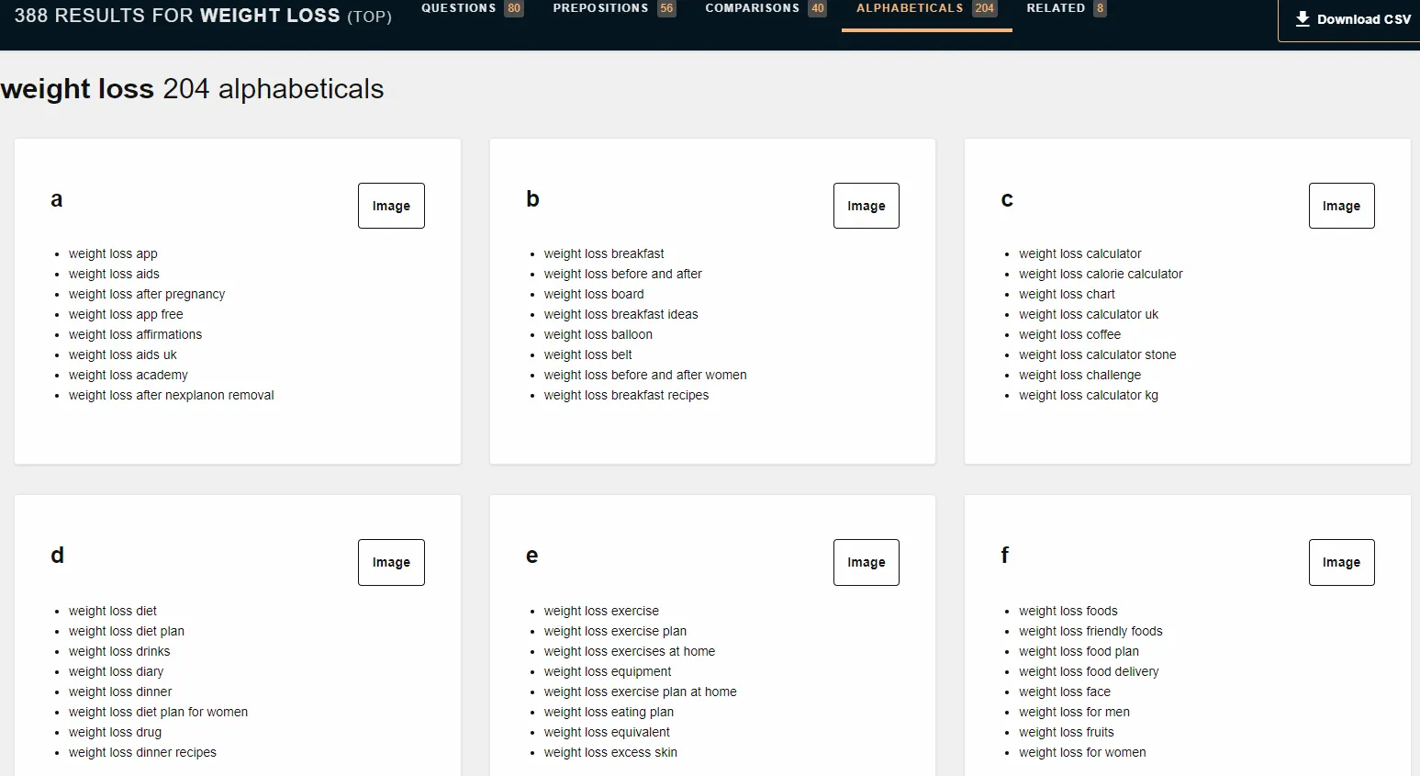
Task: Click Image button in the 'a' card
Action: click(x=391, y=206)
